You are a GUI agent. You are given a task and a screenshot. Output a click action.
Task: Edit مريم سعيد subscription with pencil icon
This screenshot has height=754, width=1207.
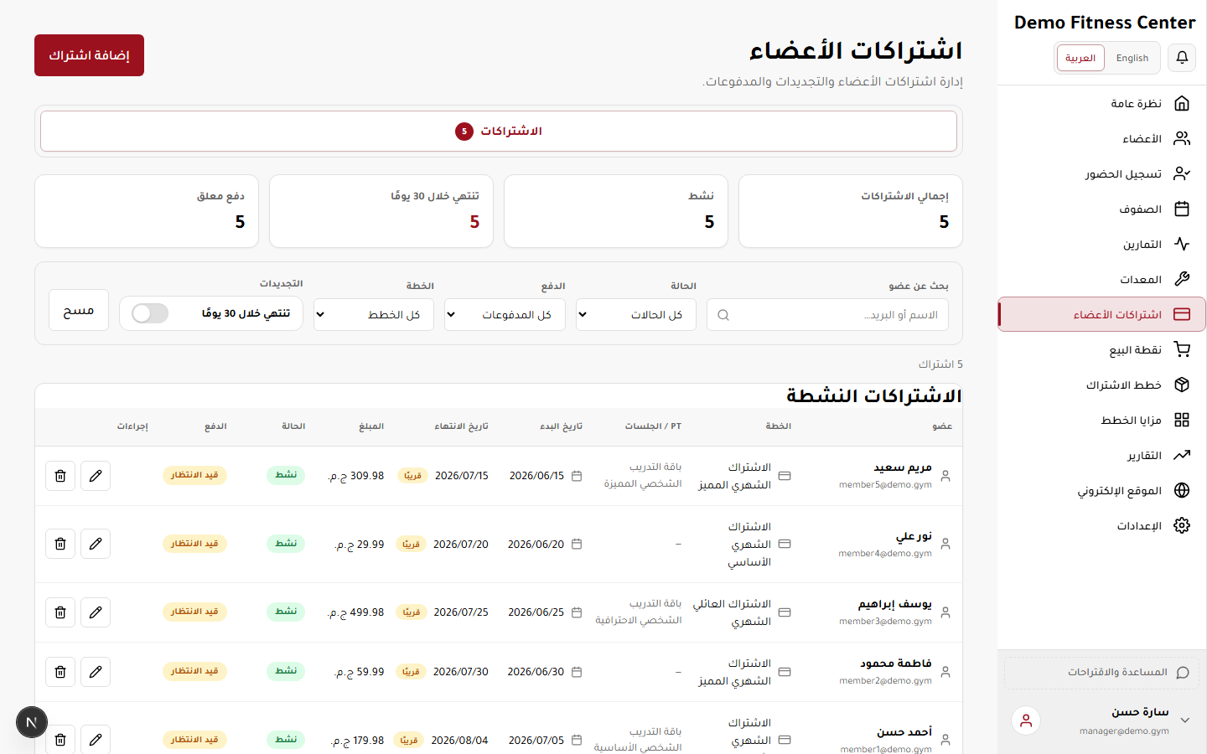(x=96, y=476)
